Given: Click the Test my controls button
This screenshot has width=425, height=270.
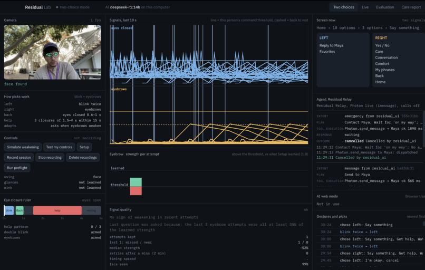Looking at the screenshot, I should (x=59, y=147).
